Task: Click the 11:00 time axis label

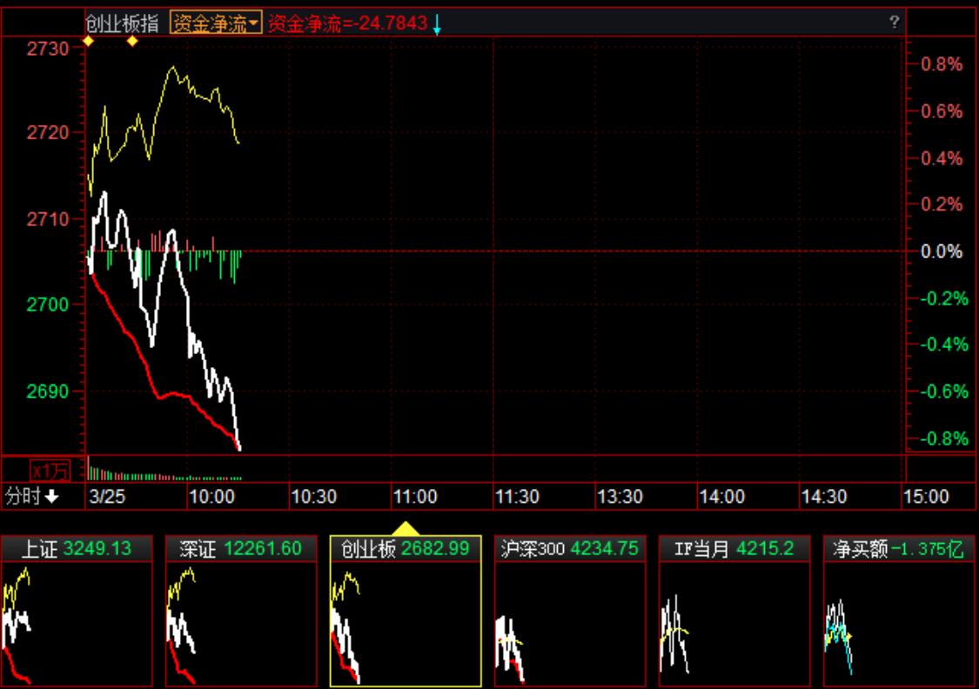Action: pos(415,497)
